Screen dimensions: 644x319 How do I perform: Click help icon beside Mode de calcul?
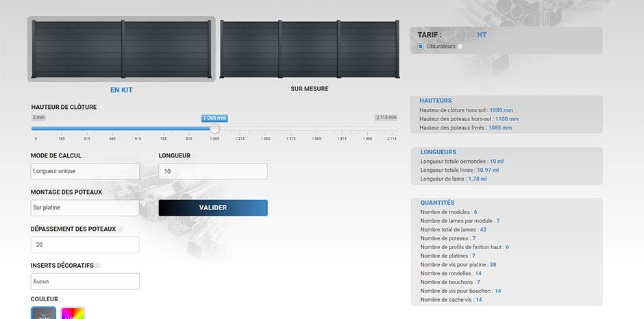click(x=86, y=156)
